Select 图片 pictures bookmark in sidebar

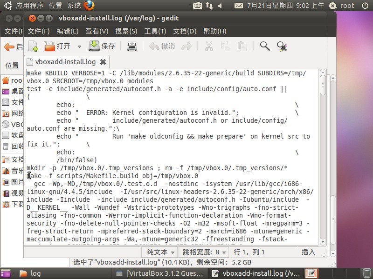coord(13,182)
